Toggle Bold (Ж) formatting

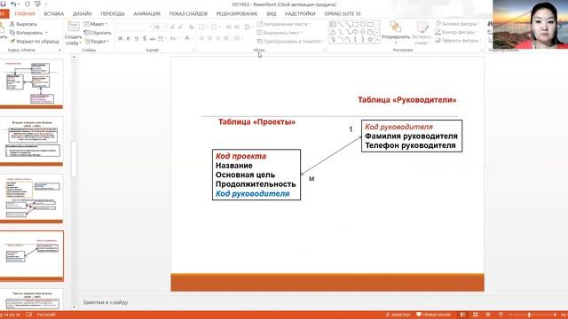[x=121, y=38]
